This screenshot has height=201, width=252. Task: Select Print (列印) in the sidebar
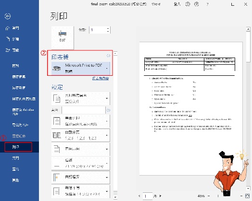[19, 147]
